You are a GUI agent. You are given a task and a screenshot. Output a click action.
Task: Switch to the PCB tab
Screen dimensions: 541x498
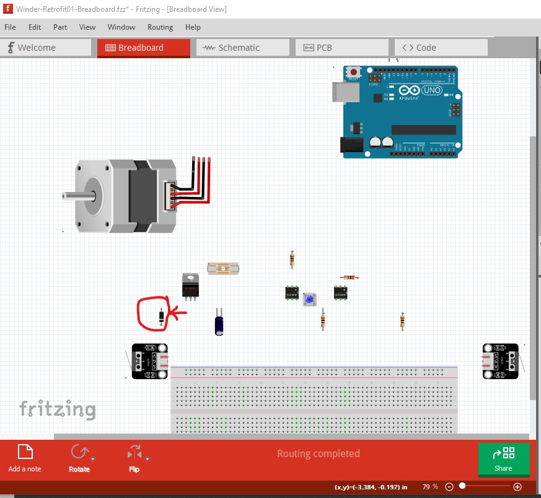pos(342,48)
